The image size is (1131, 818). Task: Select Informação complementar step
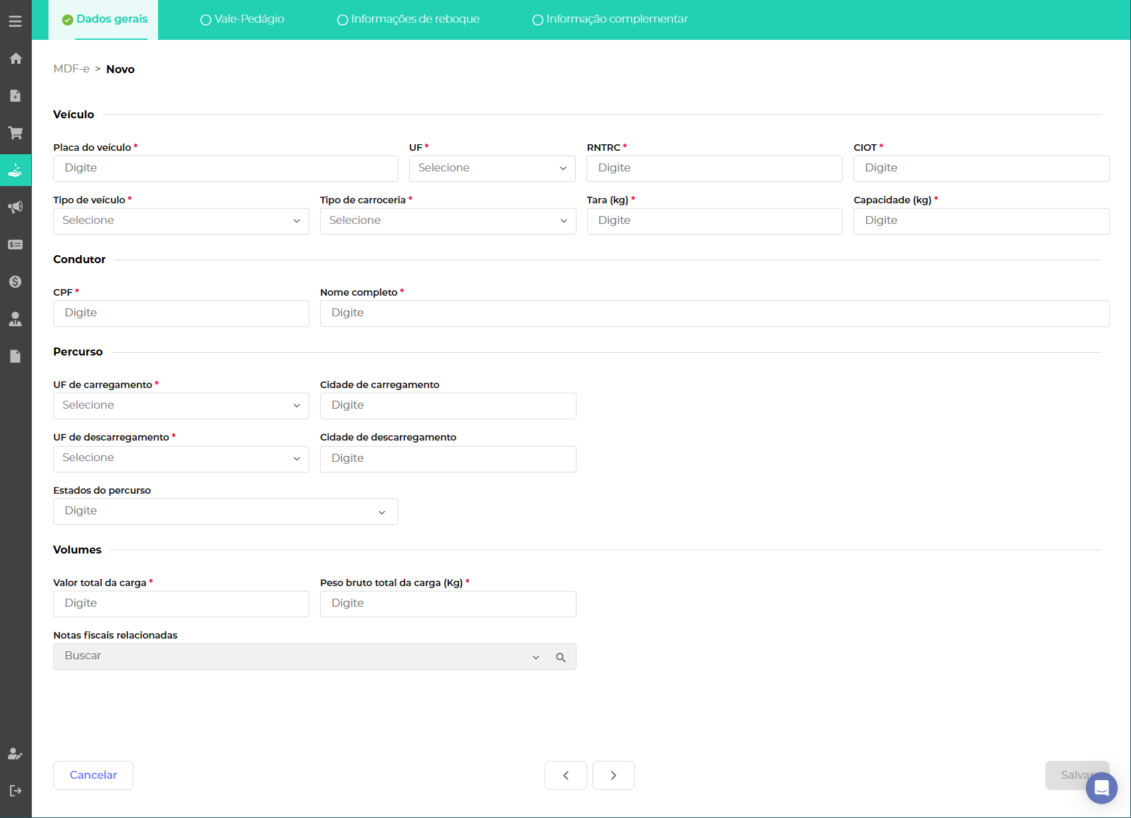[x=610, y=19]
